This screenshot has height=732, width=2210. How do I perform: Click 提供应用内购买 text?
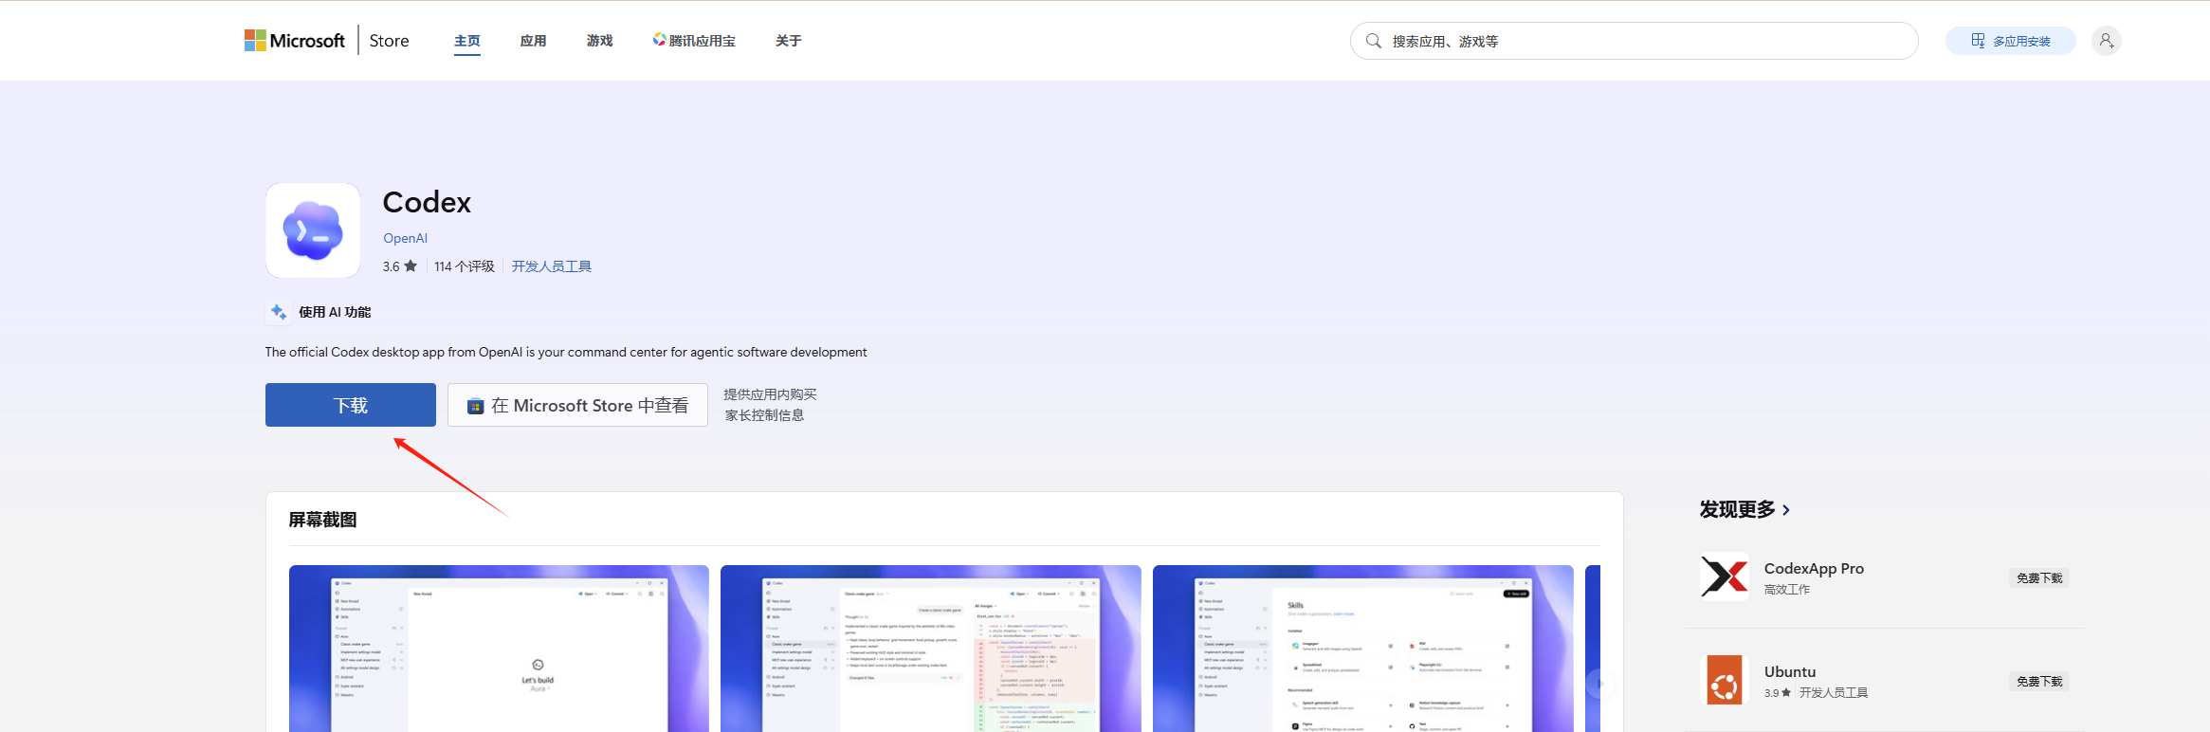(x=770, y=394)
